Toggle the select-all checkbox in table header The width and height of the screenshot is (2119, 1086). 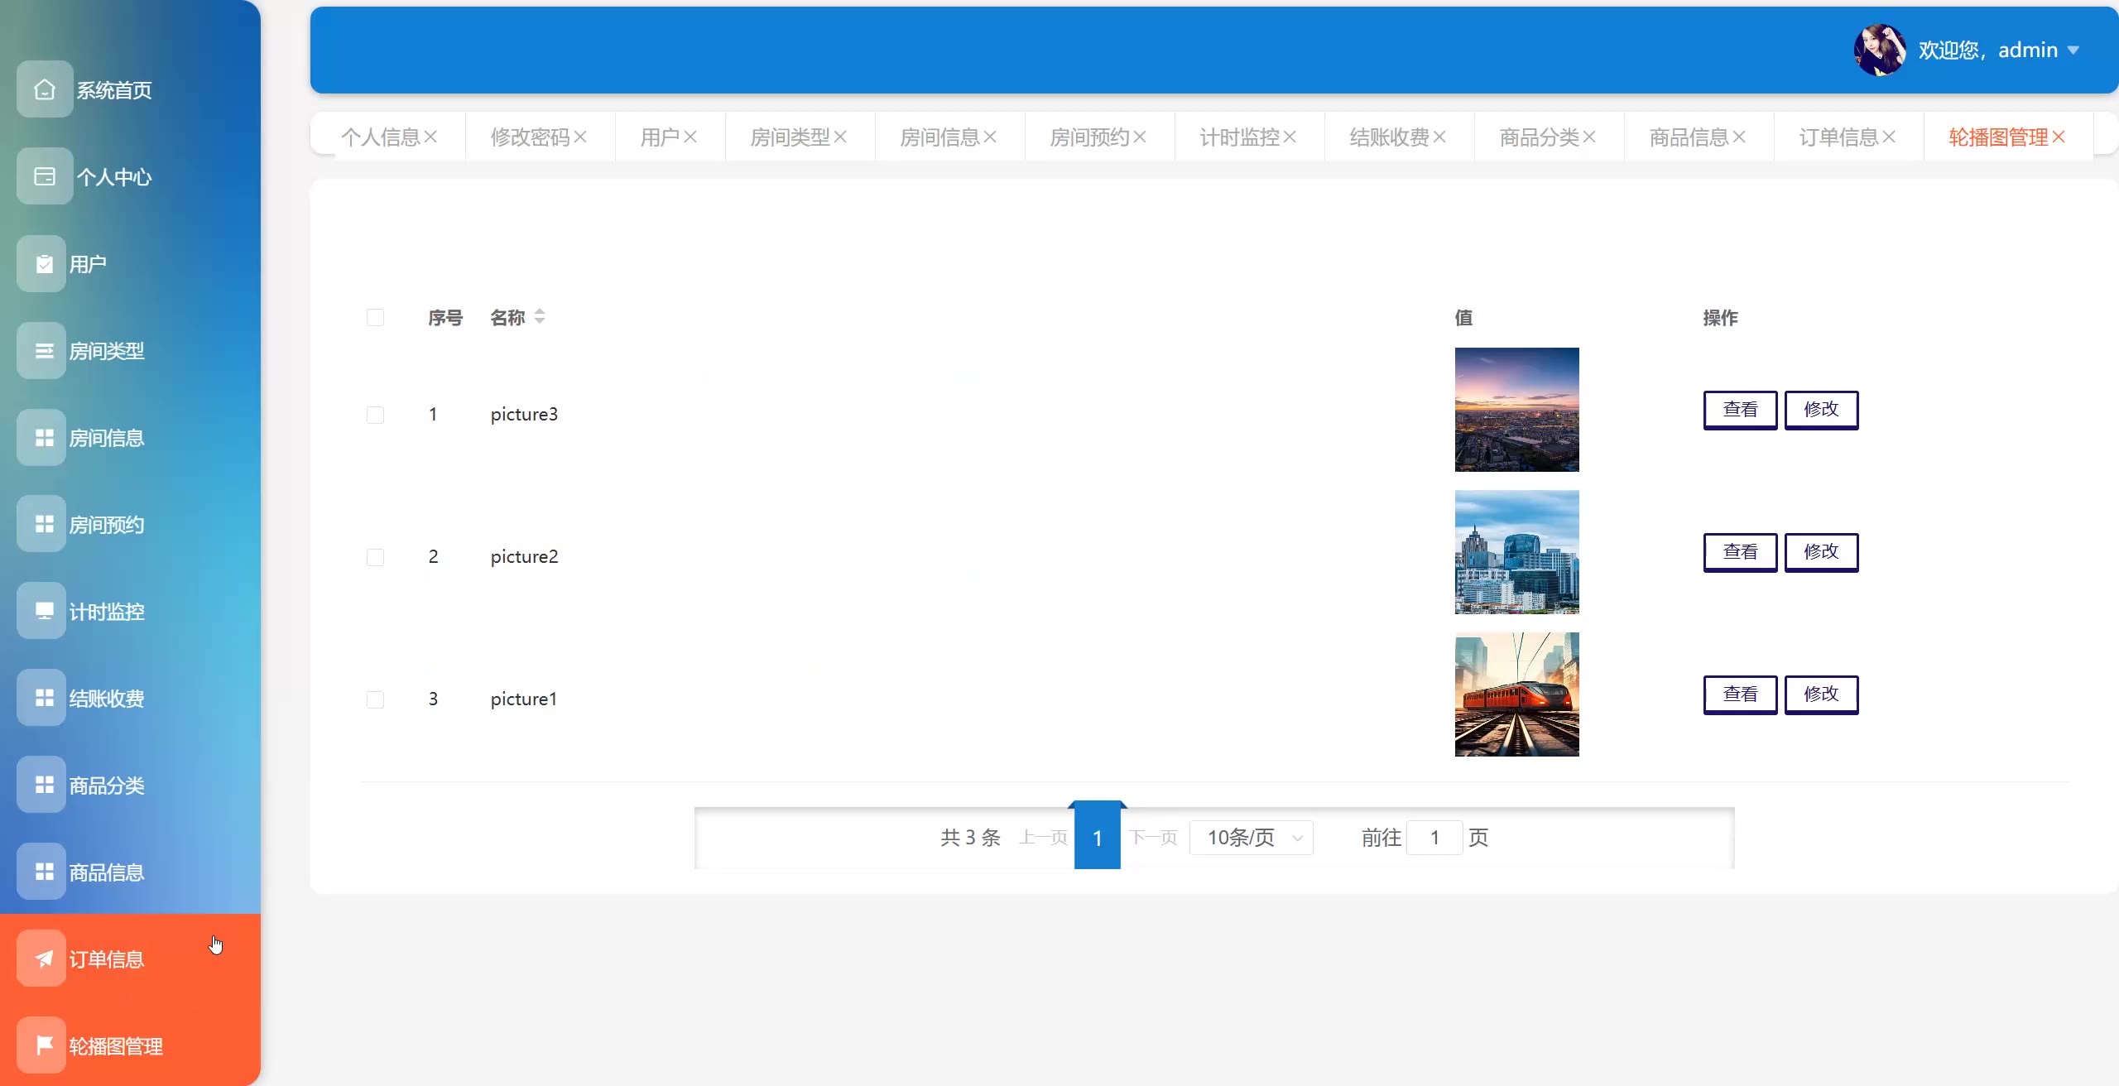pos(375,318)
